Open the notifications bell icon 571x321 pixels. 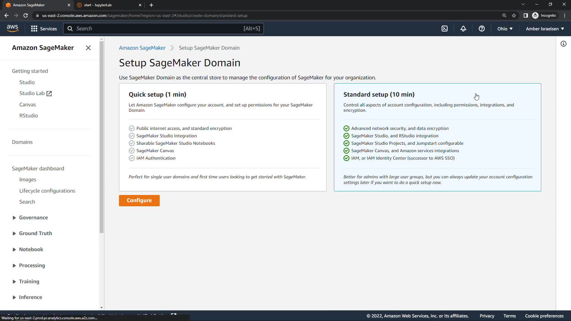[x=463, y=29]
